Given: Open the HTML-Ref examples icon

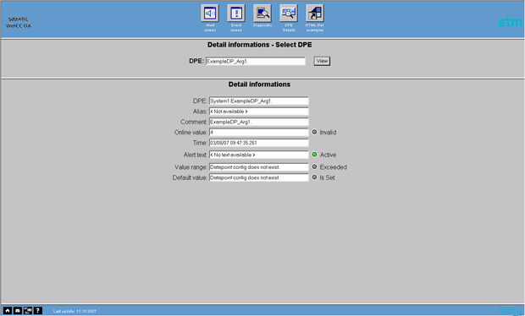Looking at the screenshot, I should click(315, 14).
